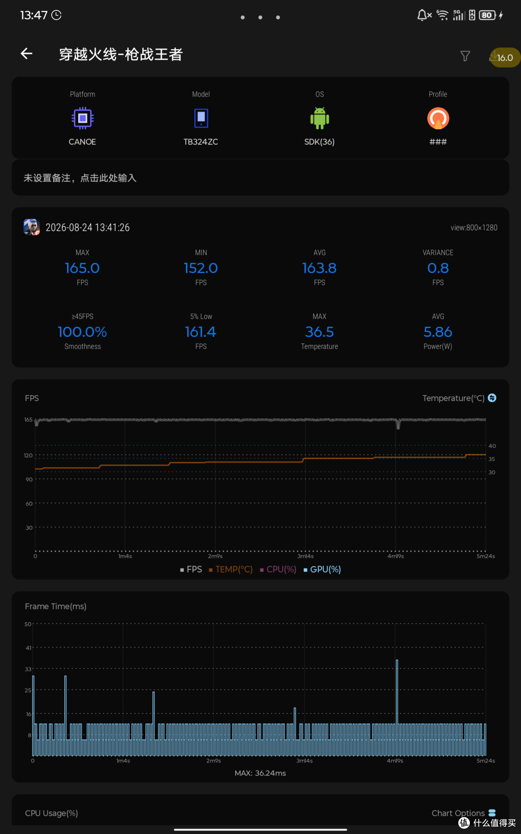The width and height of the screenshot is (521, 834).
Task: Tap the AVG 163.8 FPS value
Action: tap(319, 268)
